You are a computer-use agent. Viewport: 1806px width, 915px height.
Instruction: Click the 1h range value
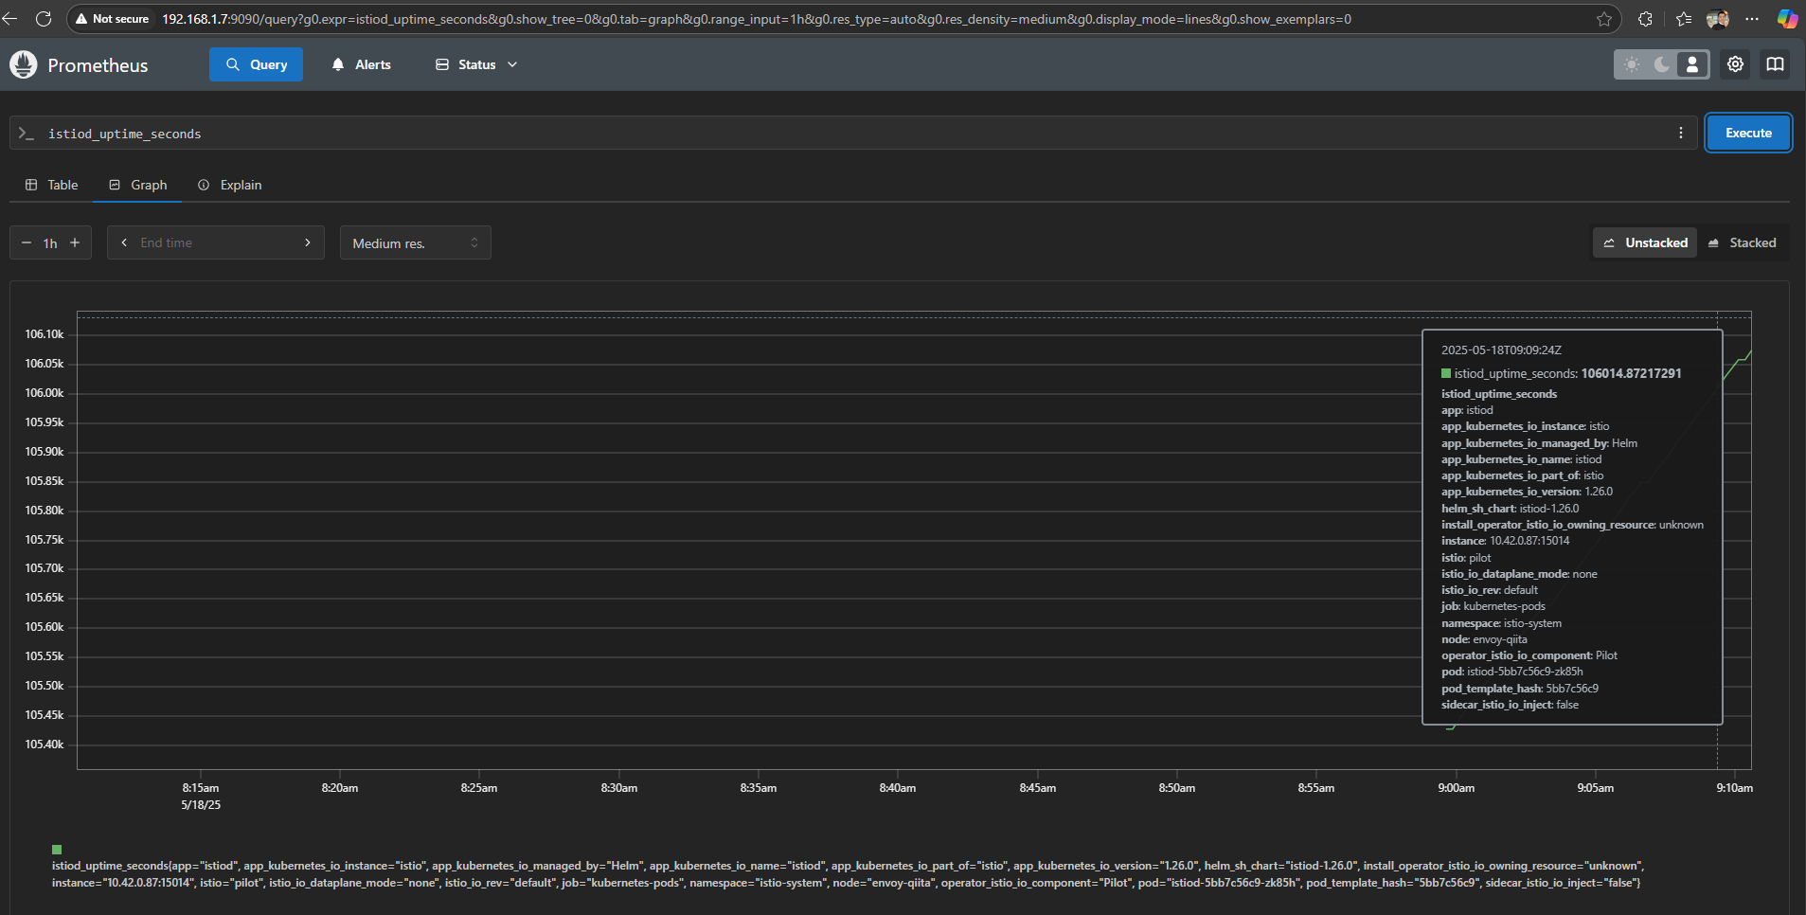pos(50,243)
